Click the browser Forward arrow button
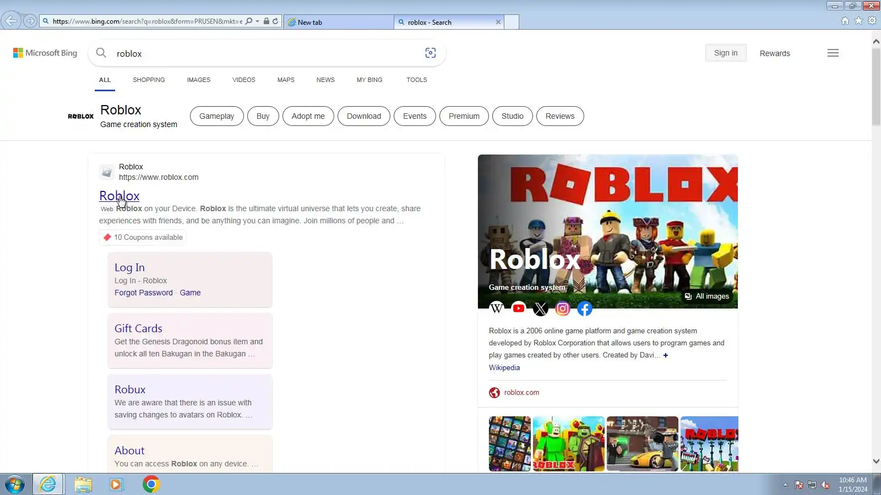This screenshot has width=881, height=495. 30,21
